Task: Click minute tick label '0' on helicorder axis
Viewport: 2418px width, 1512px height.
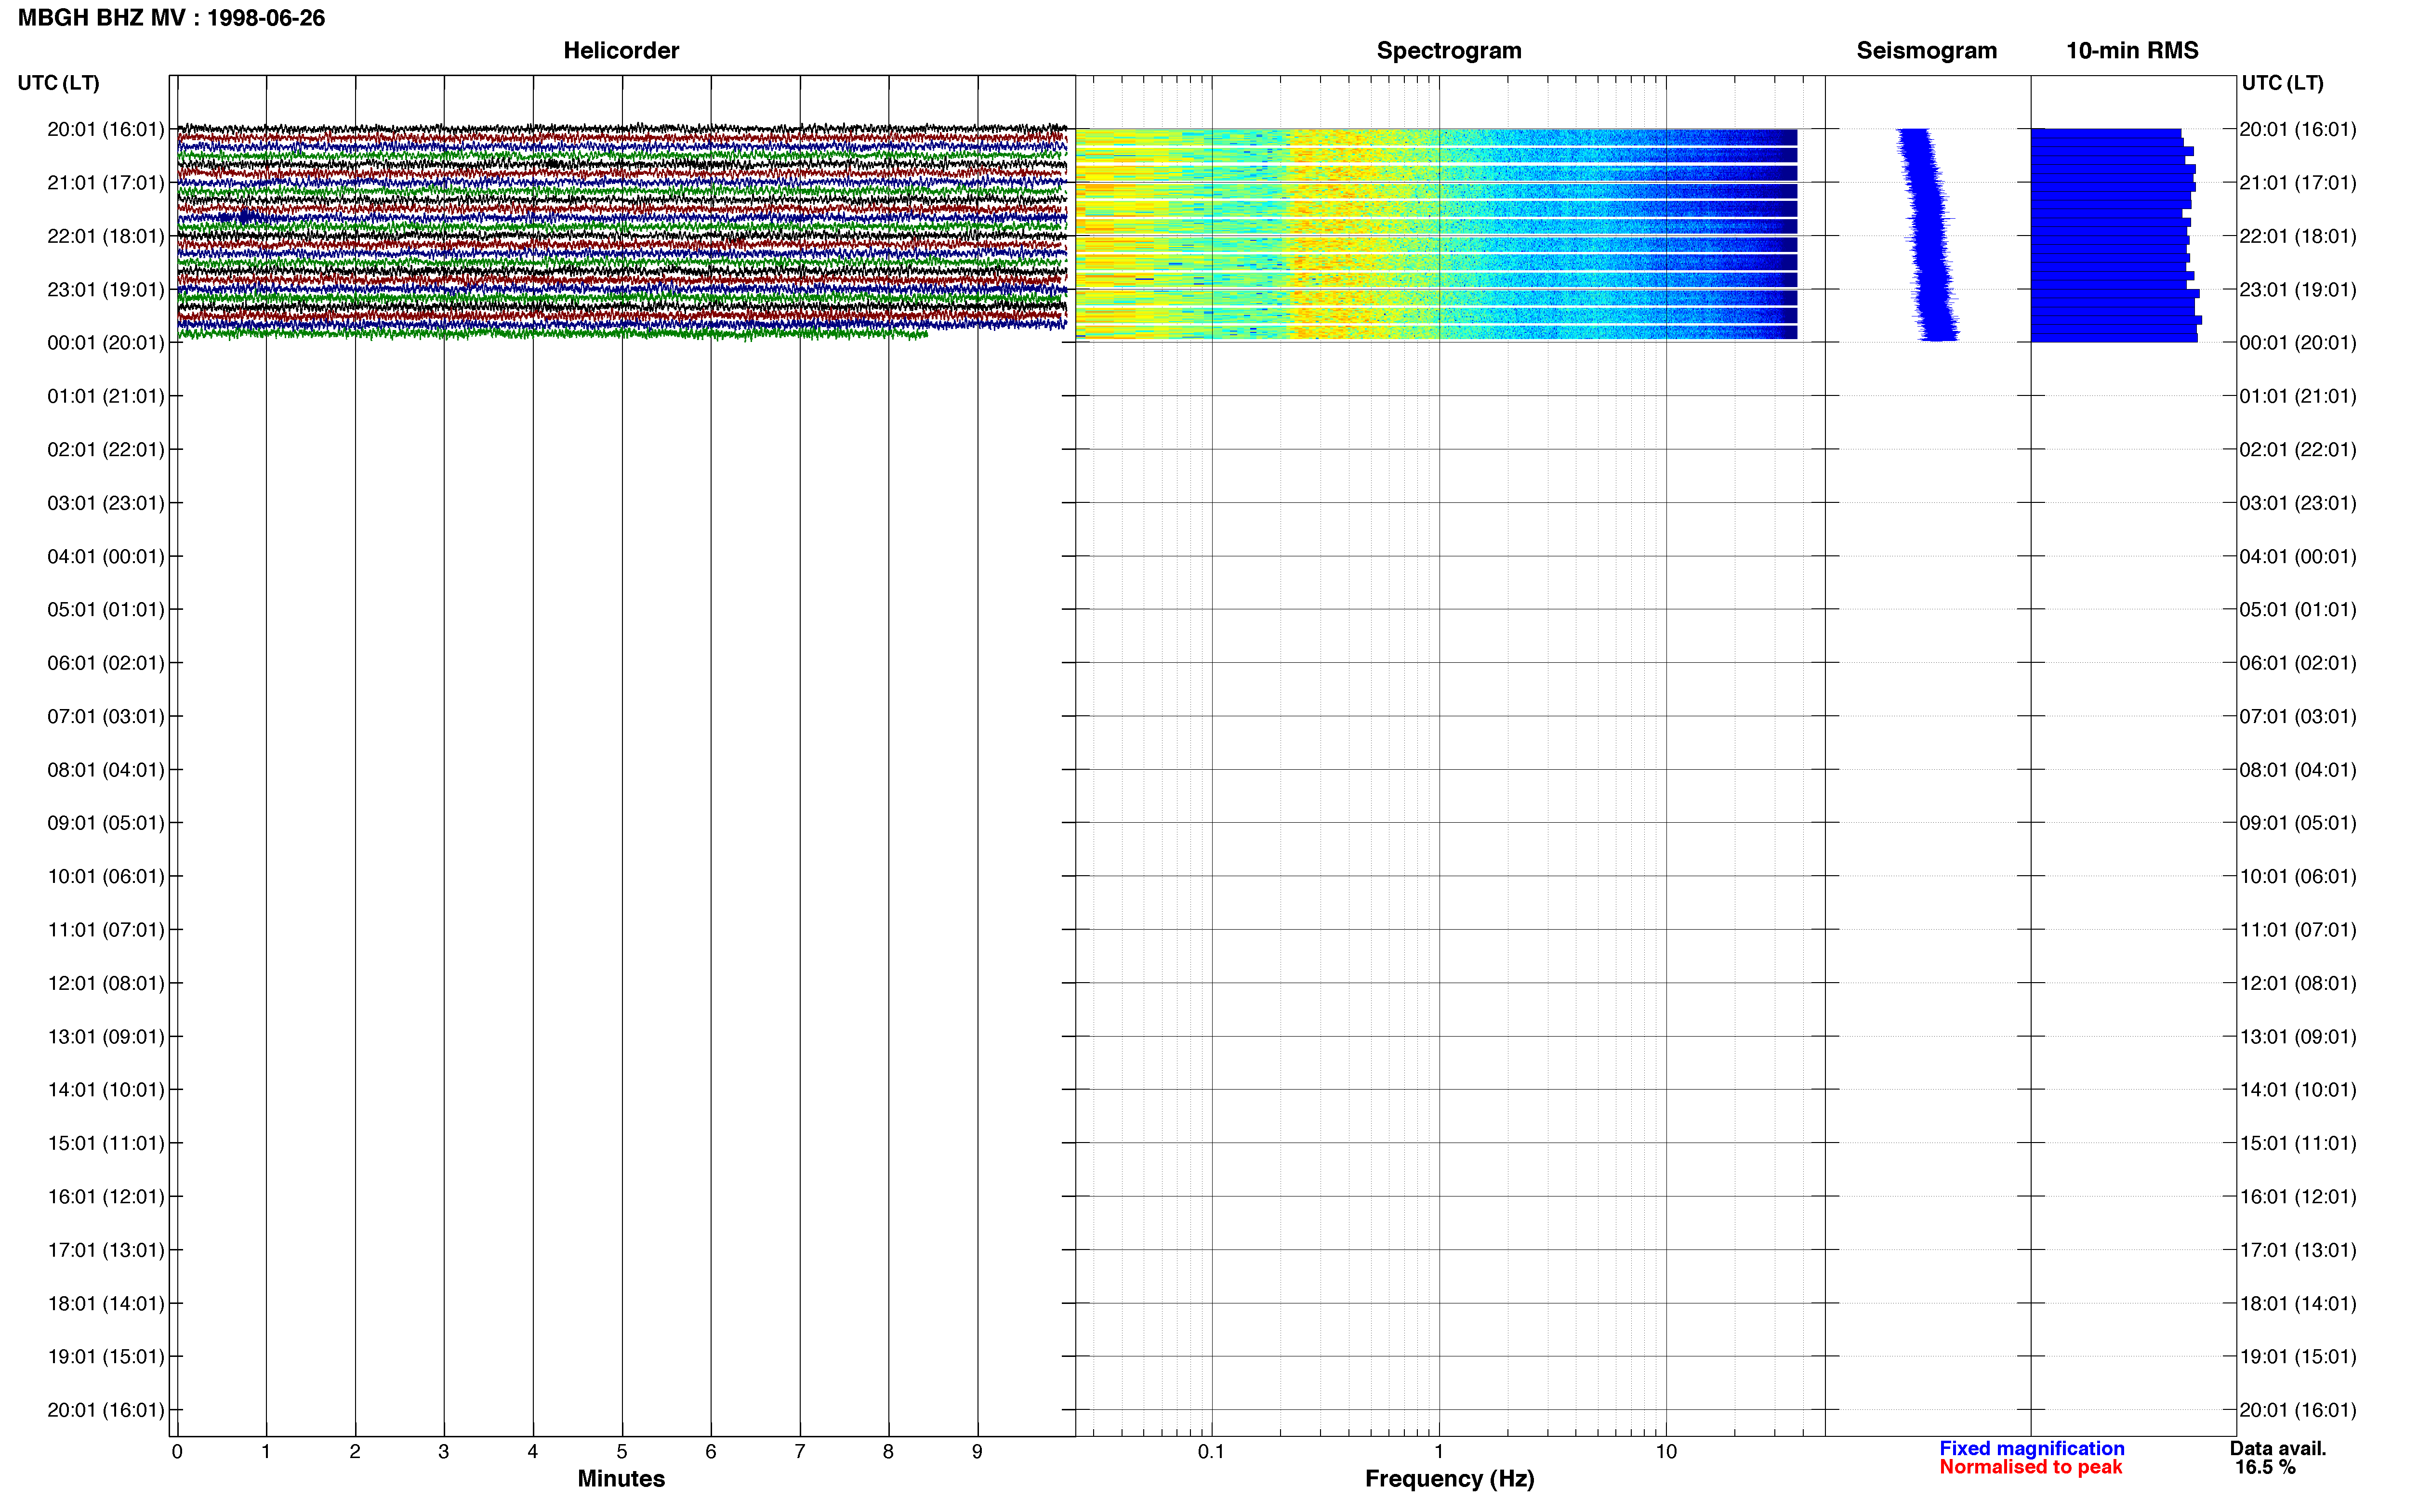Action: 177,1451
